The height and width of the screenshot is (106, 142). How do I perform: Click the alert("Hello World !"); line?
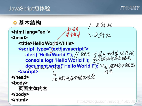coord(49,55)
